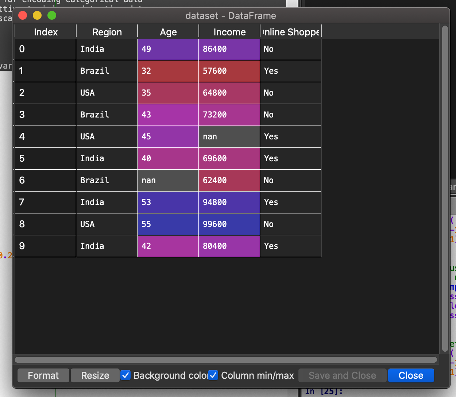Click the Resize button

tap(95, 375)
